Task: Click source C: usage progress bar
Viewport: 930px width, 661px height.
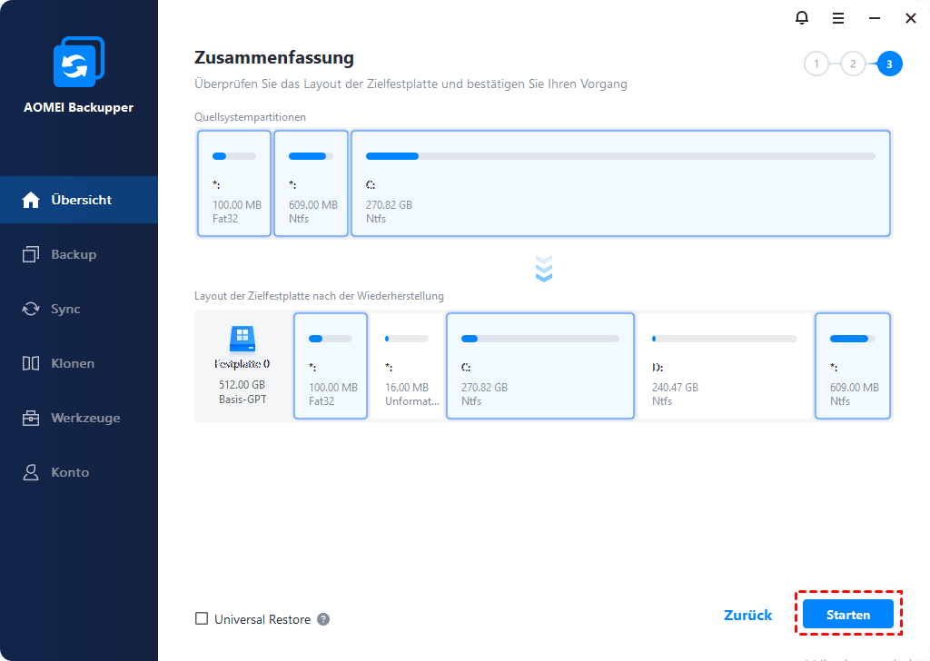Action: pyautogui.click(x=620, y=156)
